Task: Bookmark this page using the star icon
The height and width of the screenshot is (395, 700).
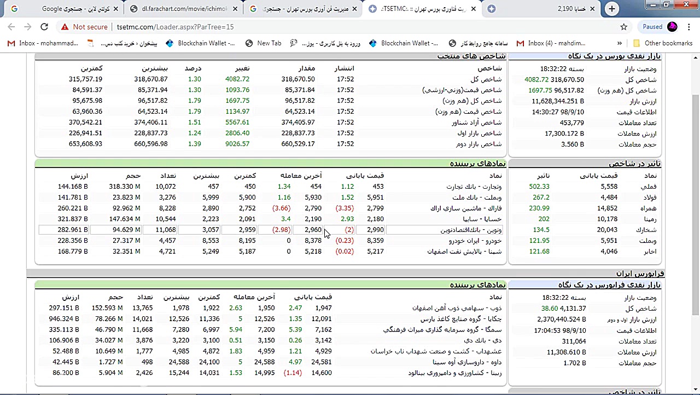Action: 623,26
